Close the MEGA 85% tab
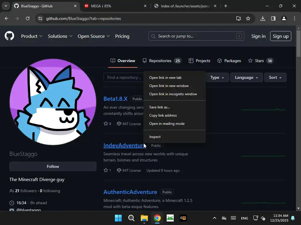The image size is (301, 225). click(x=145, y=6)
